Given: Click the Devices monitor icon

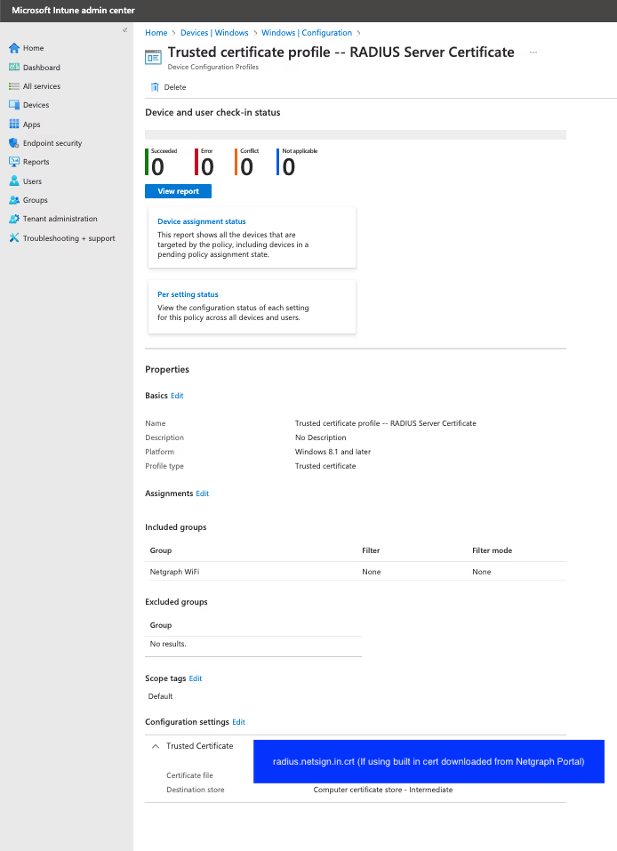Looking at the screenshot, I should (14, 105).
